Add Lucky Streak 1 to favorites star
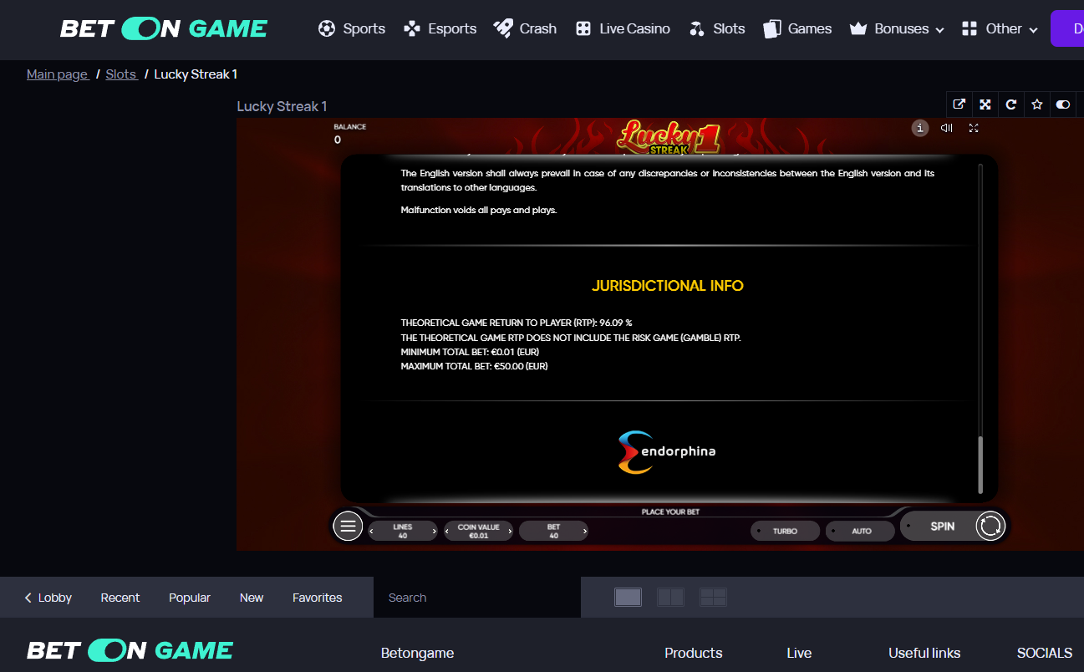The height and width of the screenshot is (672, 1084). tap(1037, 104)
